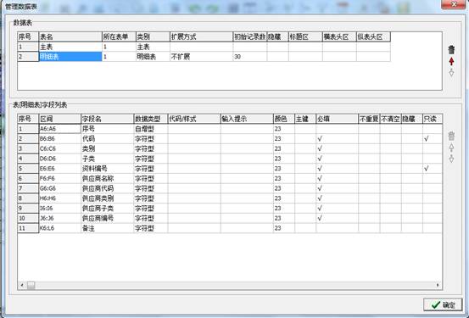Open the 类别 cell of the 明细表 row

pyautogui.click(x=153, y=57)
